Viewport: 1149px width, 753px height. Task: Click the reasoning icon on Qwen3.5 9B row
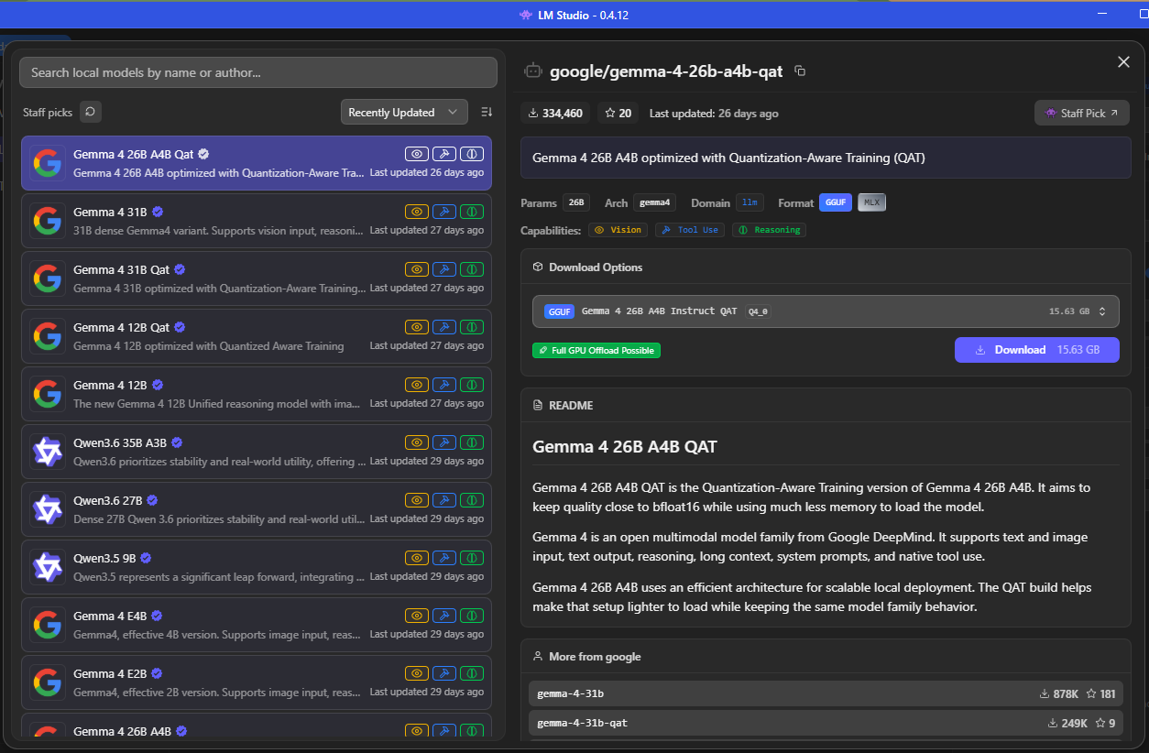pyautogui.click(x=472, y=558)
